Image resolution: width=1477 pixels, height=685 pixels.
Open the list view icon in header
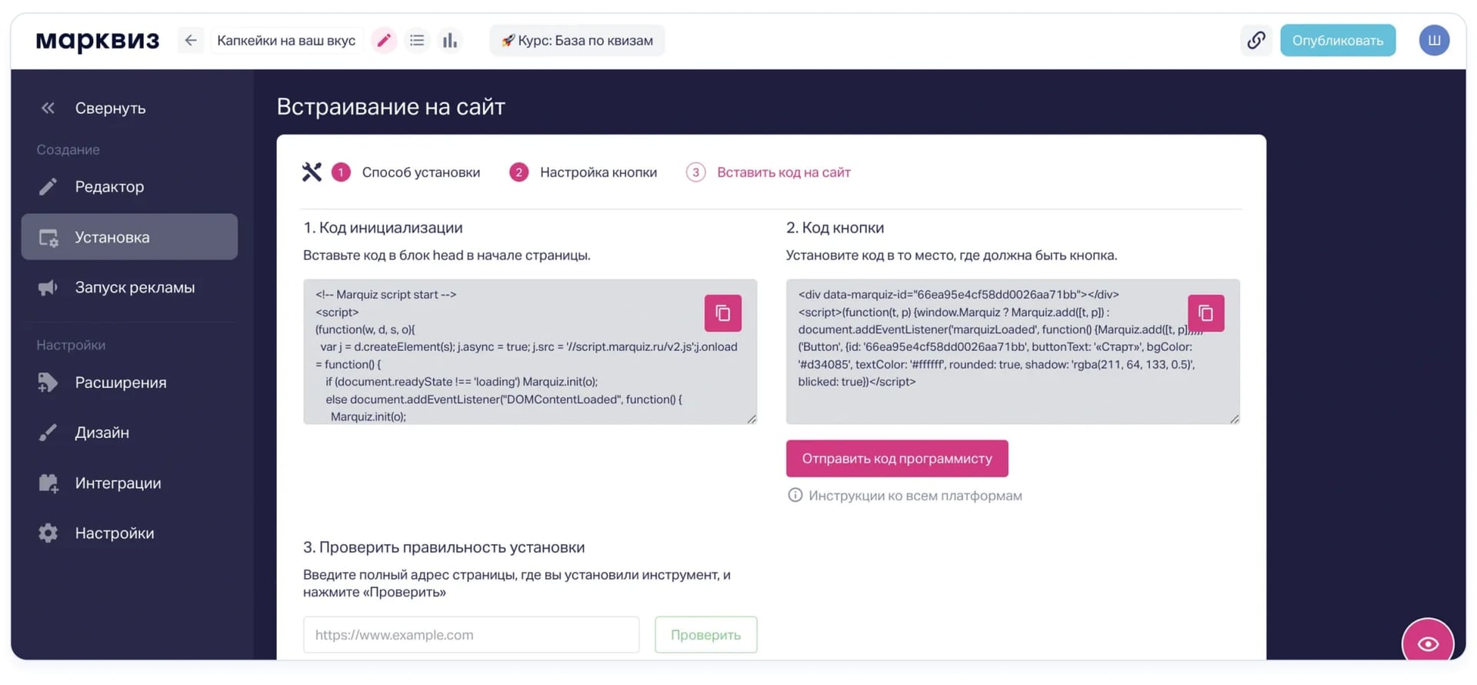tap(417, 40)
